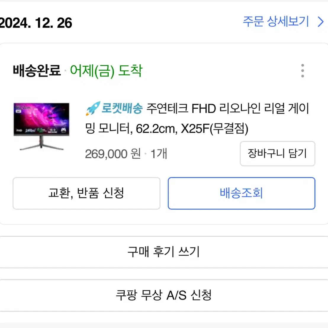Click the 어제(금) 도착 arrival text
Viewport: 328px width, 328px height.
(106, 71)
